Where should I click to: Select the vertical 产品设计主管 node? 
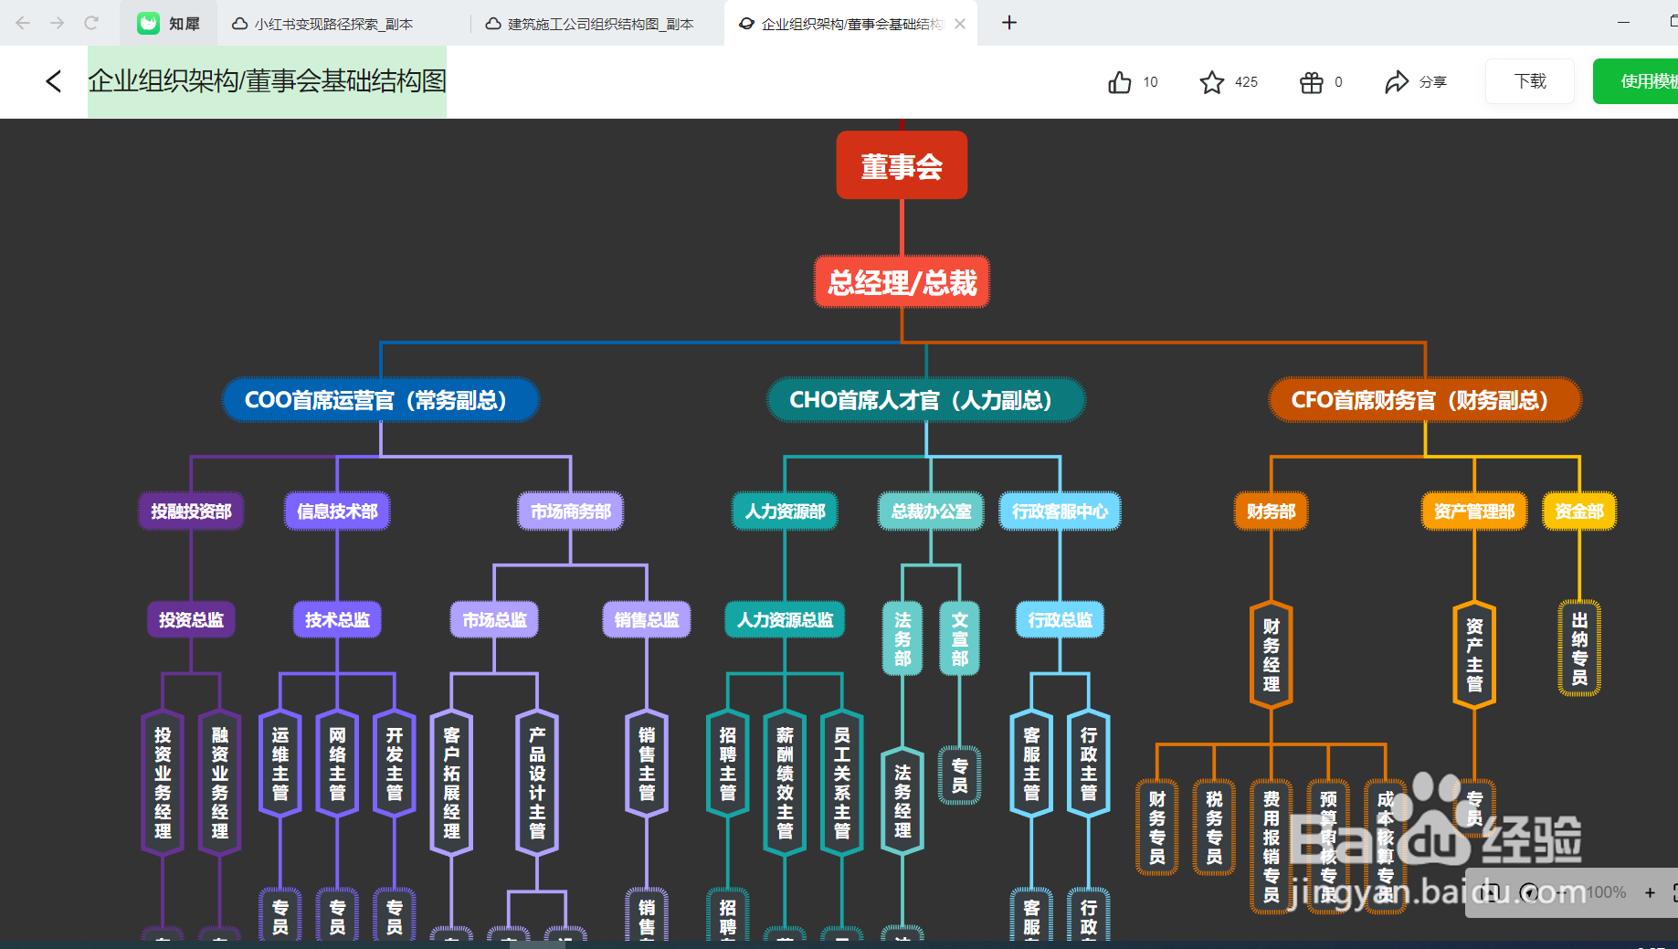(x=537, y=783)
